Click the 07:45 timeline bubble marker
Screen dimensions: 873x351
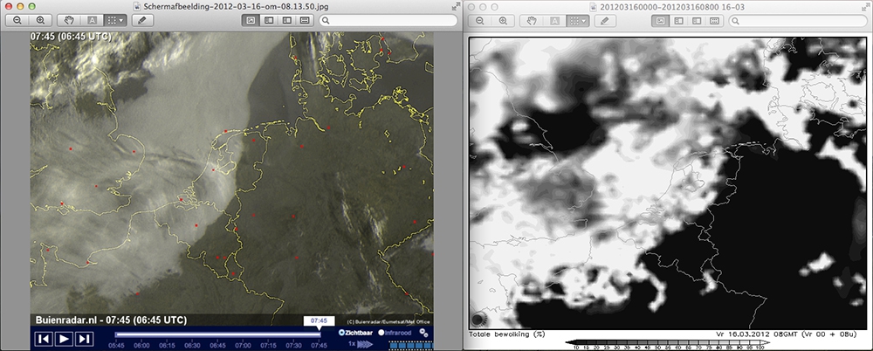(x=319, y=321)
